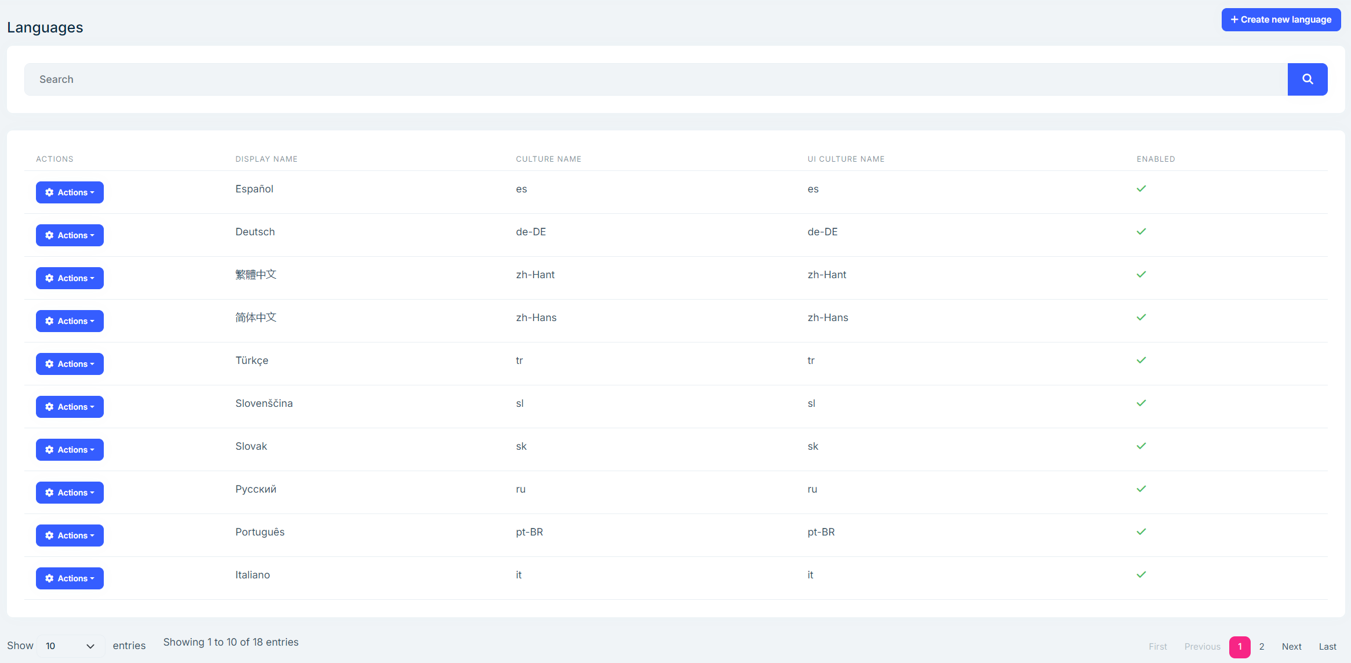The image size is (1351, 663).
Task: Click the enabled checkmark for Deutsch
Action: (x=1141, y=232)
